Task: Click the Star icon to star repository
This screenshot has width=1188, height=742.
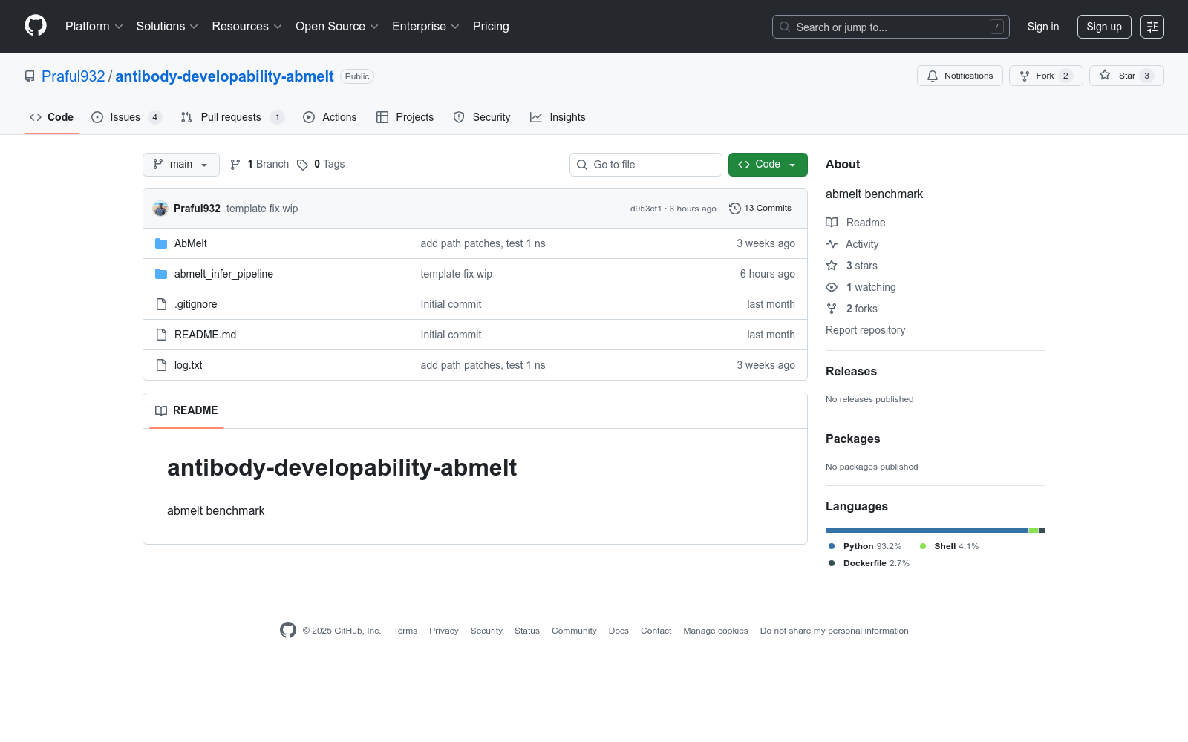Action: tap(1105, 76)
